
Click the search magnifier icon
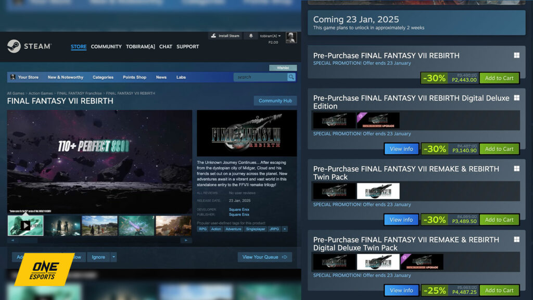click(291, 77)
